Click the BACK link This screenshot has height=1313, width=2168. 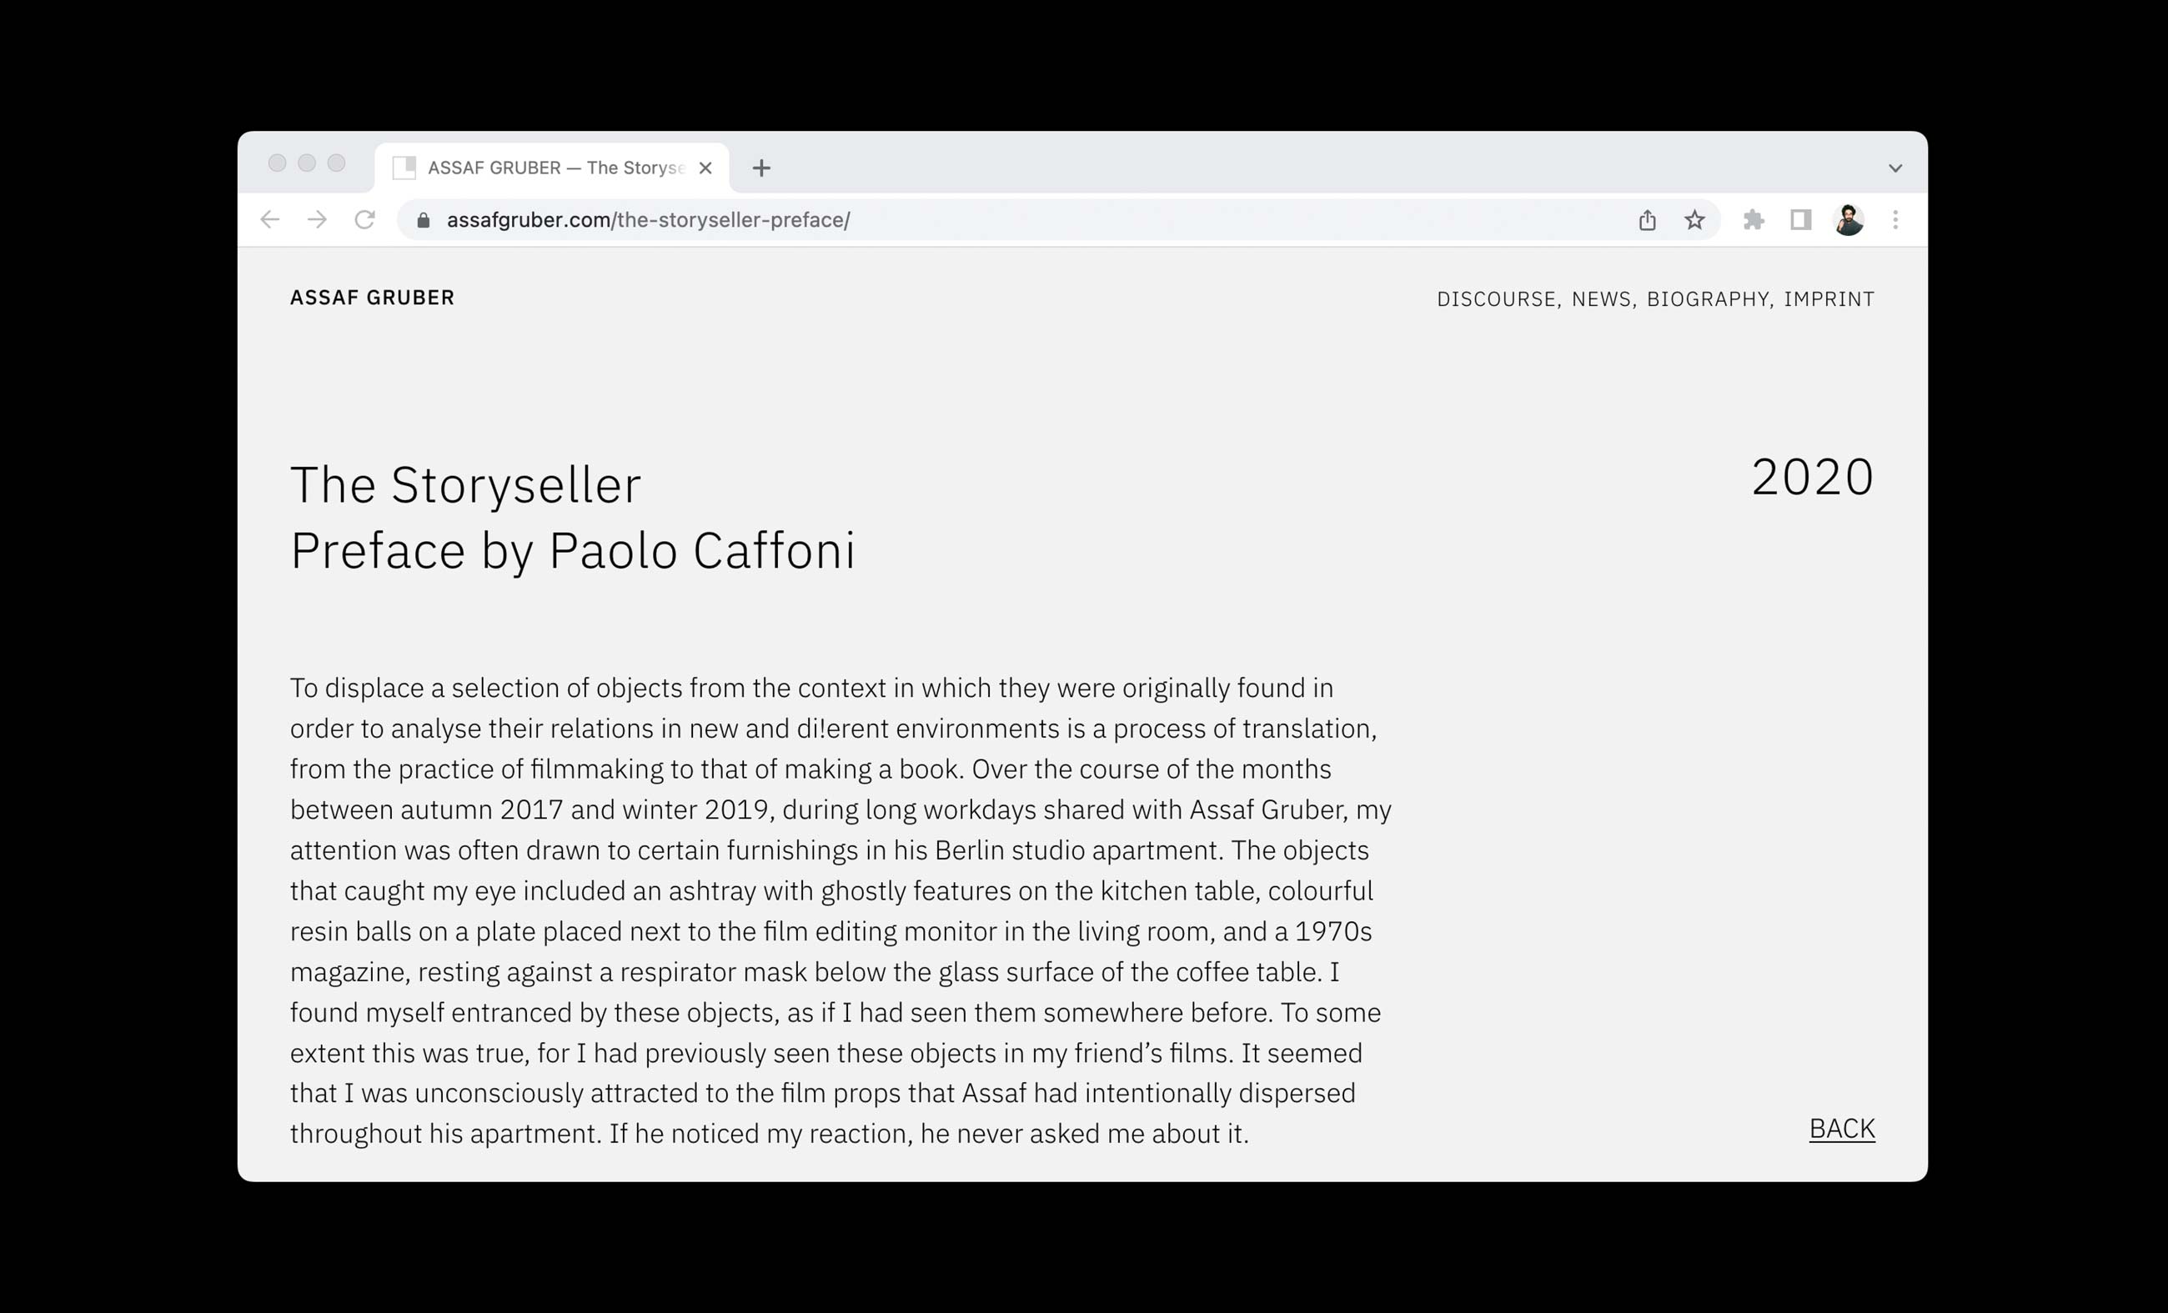(x=1842, y=1128)
